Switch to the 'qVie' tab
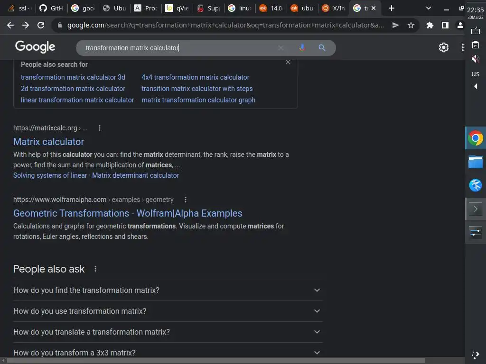This screenshot has height=364, width=486. pyautogui.click(x=177, y=8)
